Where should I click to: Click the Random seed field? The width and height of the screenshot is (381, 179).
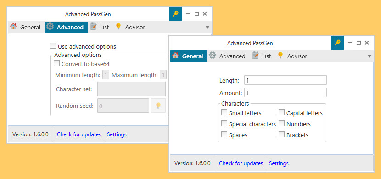click(123, 106)
